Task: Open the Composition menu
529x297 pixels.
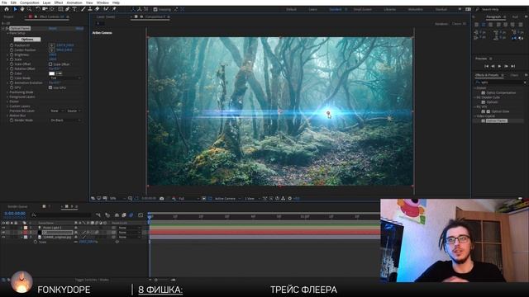Action: click(30, 2)
